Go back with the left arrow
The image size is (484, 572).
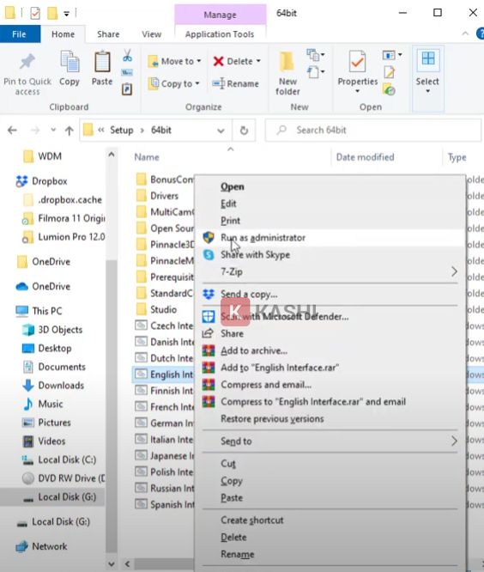point(12,131)
